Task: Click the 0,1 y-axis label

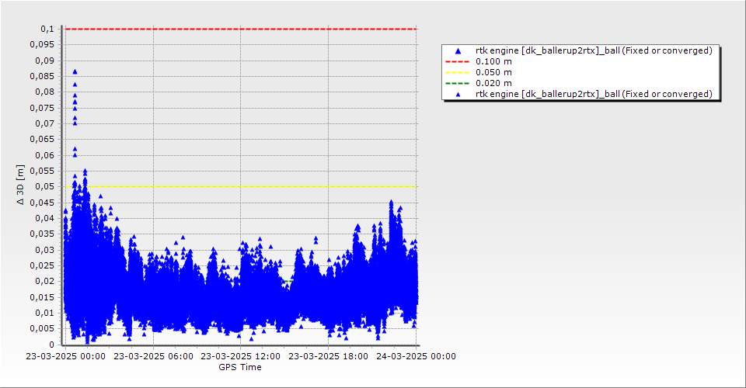Action: pos(47,29)
